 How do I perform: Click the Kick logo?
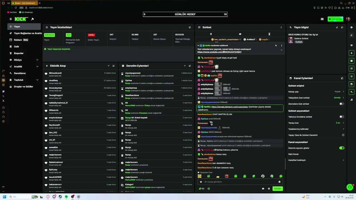(x=21, y=19)
